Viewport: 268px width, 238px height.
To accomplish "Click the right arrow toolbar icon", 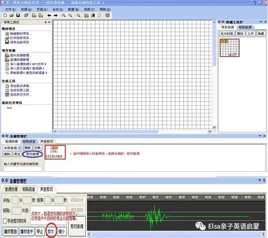I will pos(55,15).
